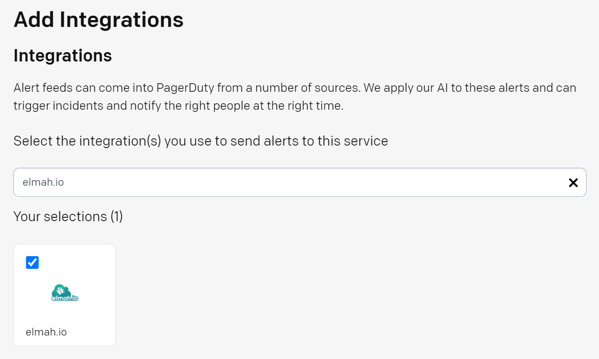Screen dimensions: 599x359
Task: Place cursor after 'elmah.io' text in search
Action: pyautogui.click(x=65, y=182)
